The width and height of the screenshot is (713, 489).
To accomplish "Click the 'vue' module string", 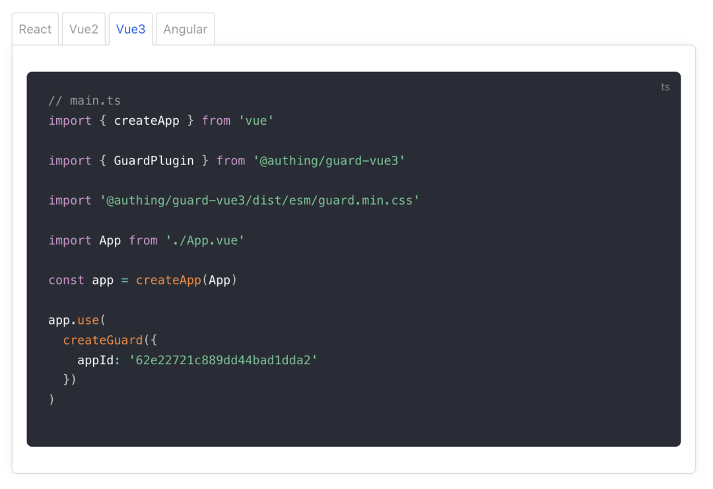I will [x=255, y=120].
